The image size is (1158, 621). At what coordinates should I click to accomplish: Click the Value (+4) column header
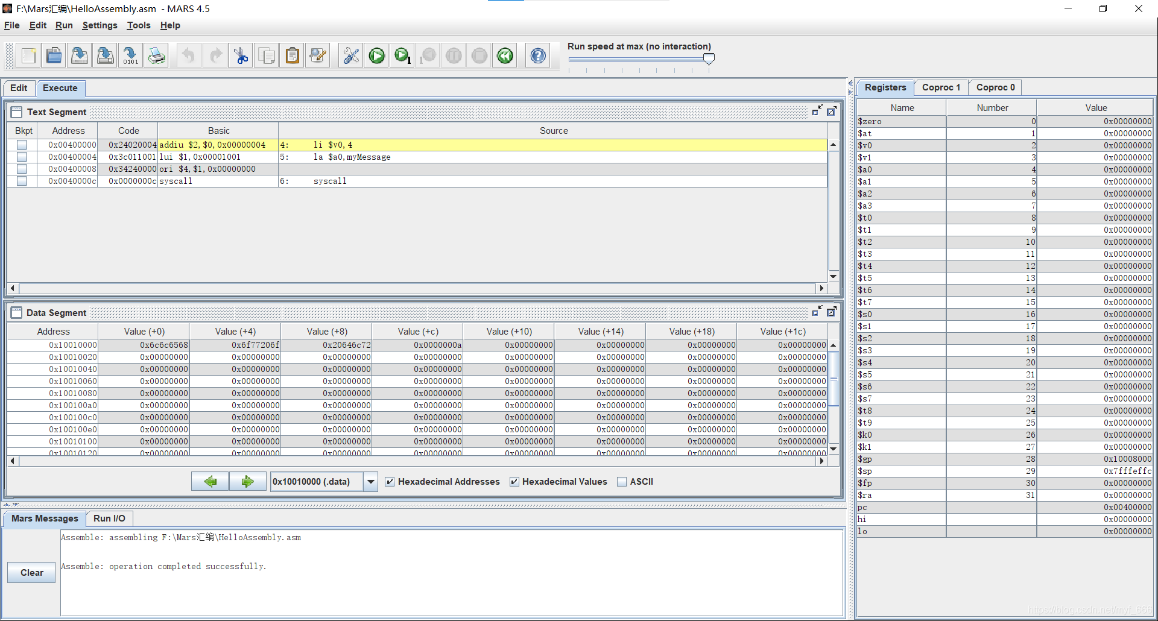pyautogui.click(x=235, y=332)
